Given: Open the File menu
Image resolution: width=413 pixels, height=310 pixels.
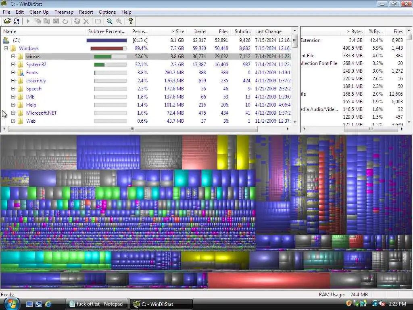Looking at the screenshot, I should click(x=6, y=12).
